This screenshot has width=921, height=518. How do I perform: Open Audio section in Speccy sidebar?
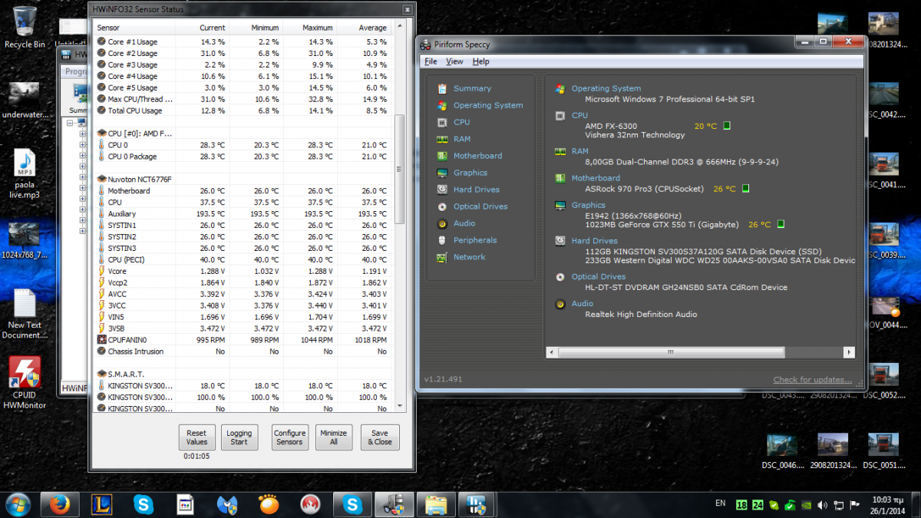pyautogui.click(x=464, y=223)
